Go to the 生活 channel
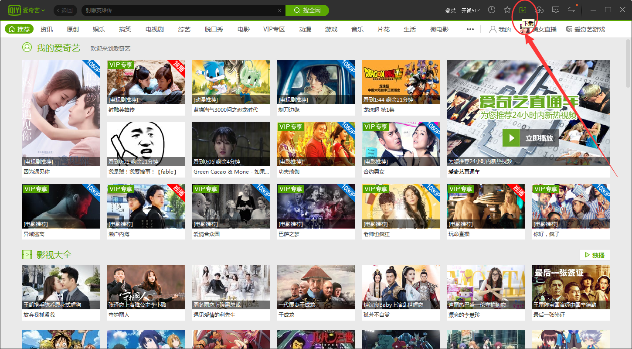This screenshot has height=349, width=632. point(410,29)
